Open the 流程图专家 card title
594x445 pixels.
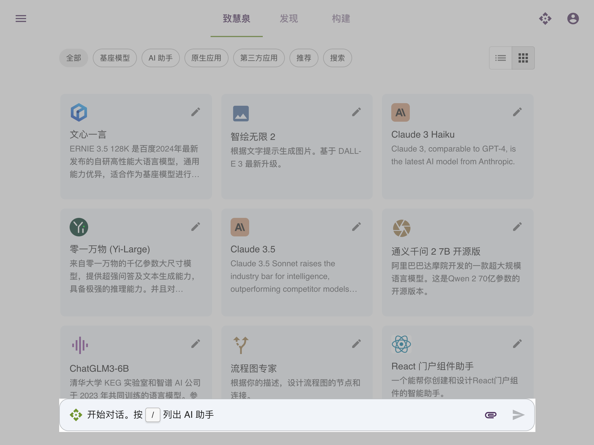(254, 369)
